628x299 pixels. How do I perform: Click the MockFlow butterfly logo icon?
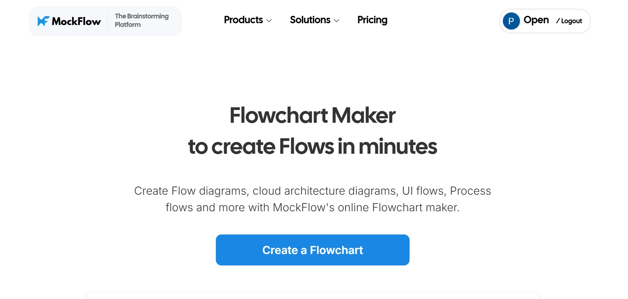pyautogui.click(x=43, y=21)
